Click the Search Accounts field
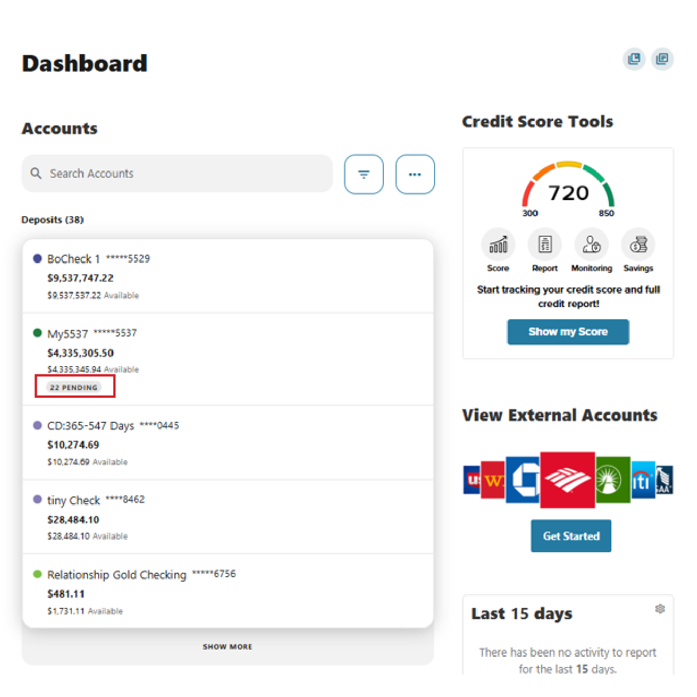The width and height of the screenshot is (697, 697). coord(177,173)
